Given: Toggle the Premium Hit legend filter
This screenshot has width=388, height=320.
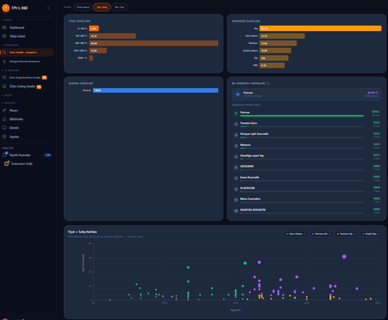Looking at the screenshot, I should click(321, 234).
